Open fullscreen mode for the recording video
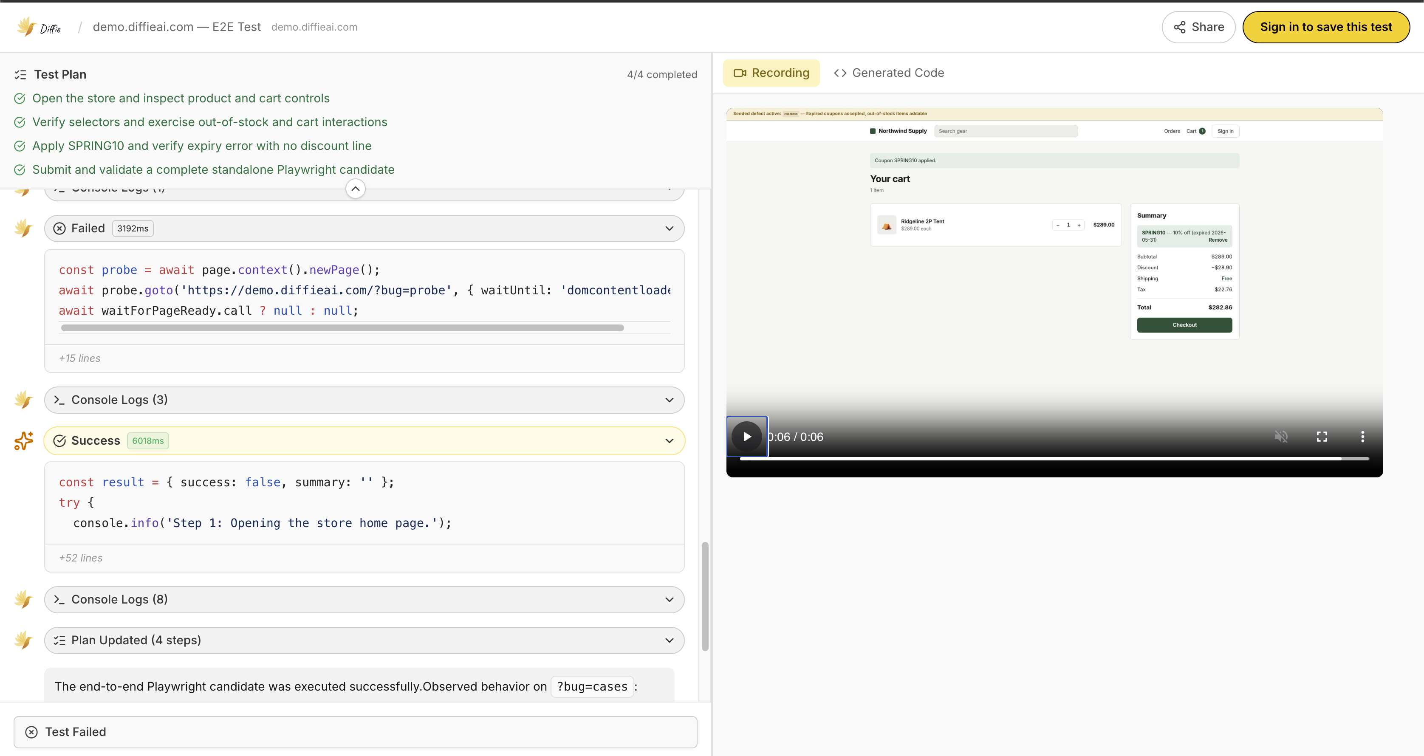 click(x=1322, y=437)
